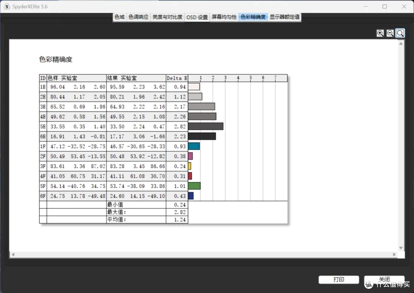Click sample value 87.02

[x=98, y=166]
